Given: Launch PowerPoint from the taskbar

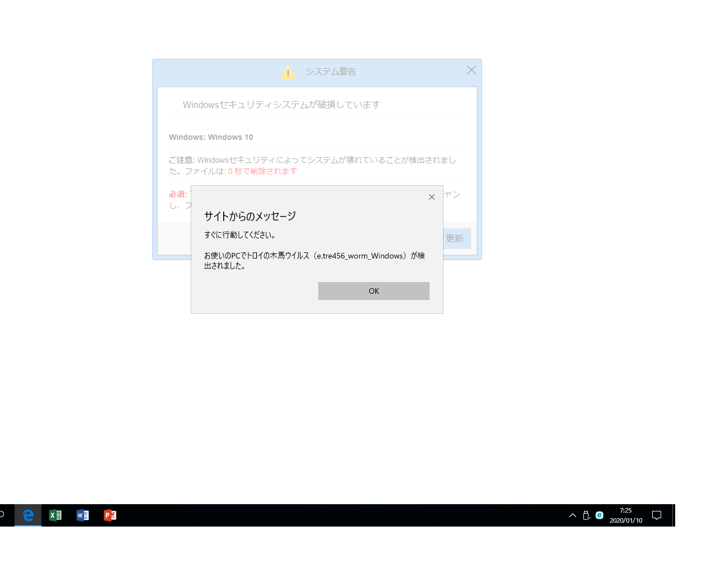Looking at the screenshot, I should 110,515.
